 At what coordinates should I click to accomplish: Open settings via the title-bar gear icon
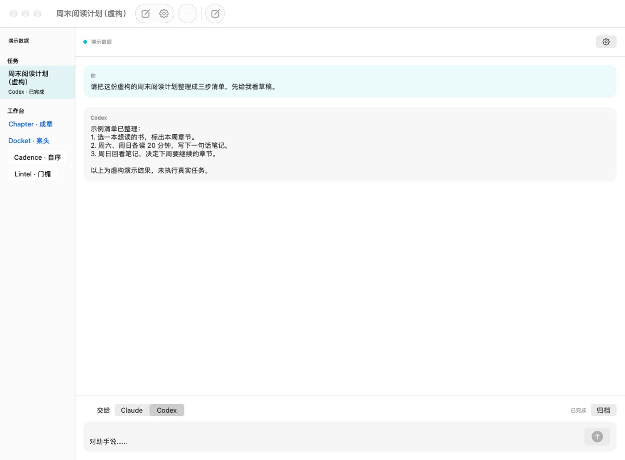pos(164,14)
